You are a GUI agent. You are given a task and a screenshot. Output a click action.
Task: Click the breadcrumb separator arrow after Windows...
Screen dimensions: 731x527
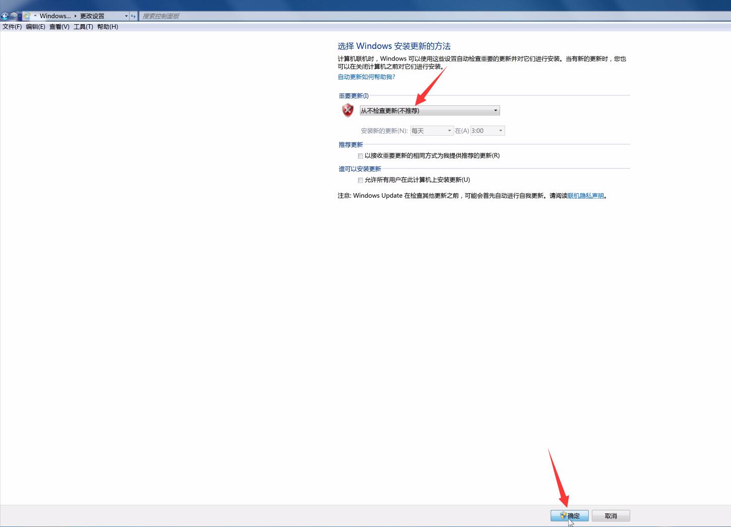click(x=75, y=16)
